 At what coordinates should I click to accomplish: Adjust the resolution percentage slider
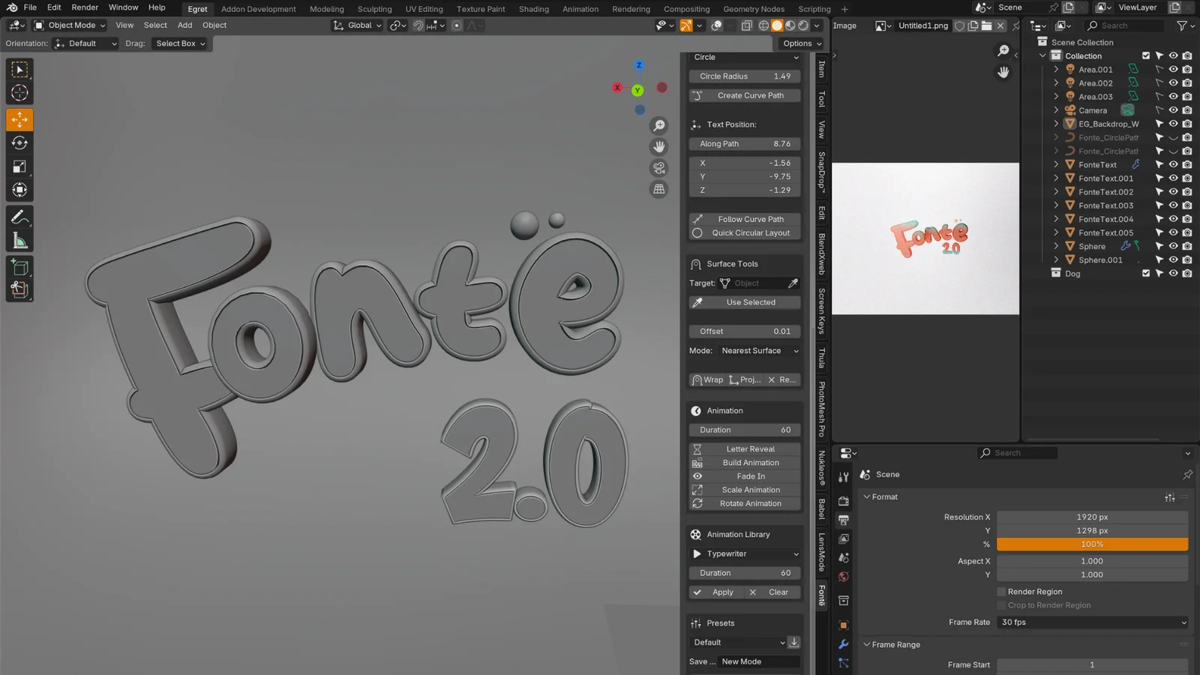coord(1093,544)
